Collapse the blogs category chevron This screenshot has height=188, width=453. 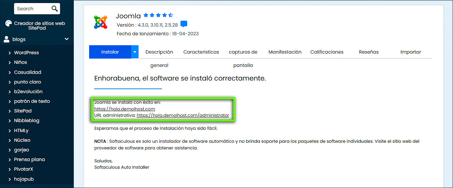coord(67,39)
